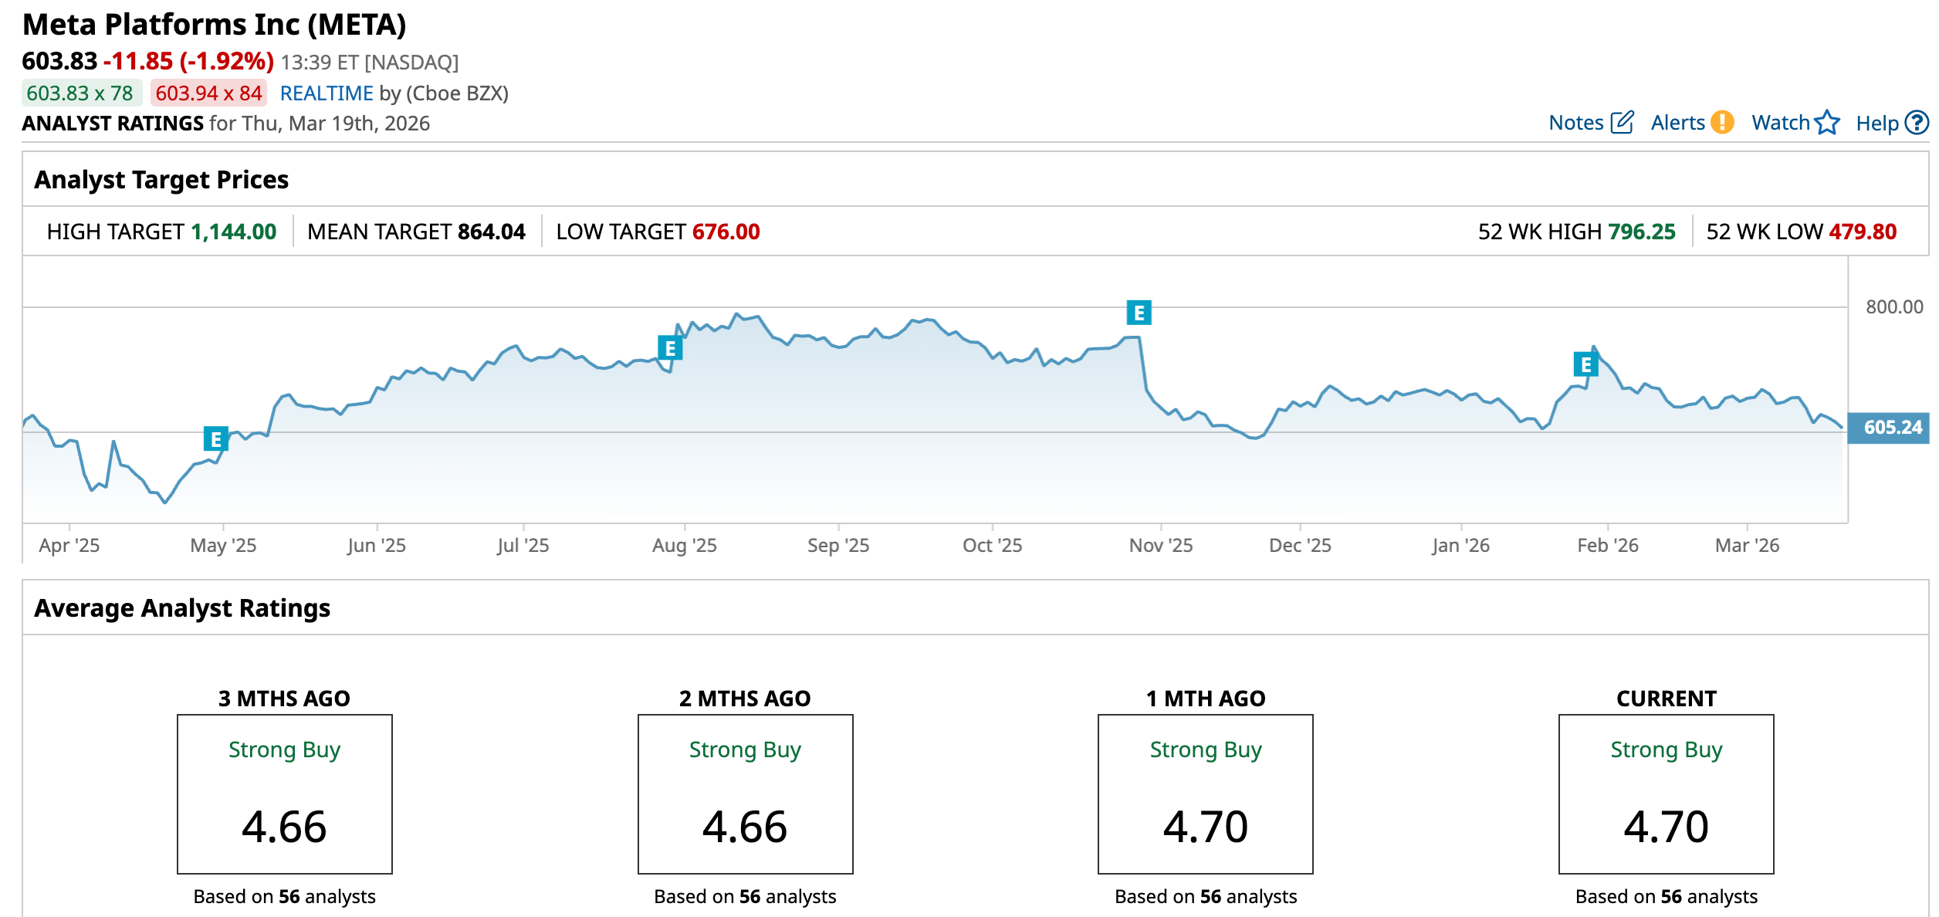Click the earnings marker near May '25
This screenshot has height=917, width=1939.
tap(215, 439)
